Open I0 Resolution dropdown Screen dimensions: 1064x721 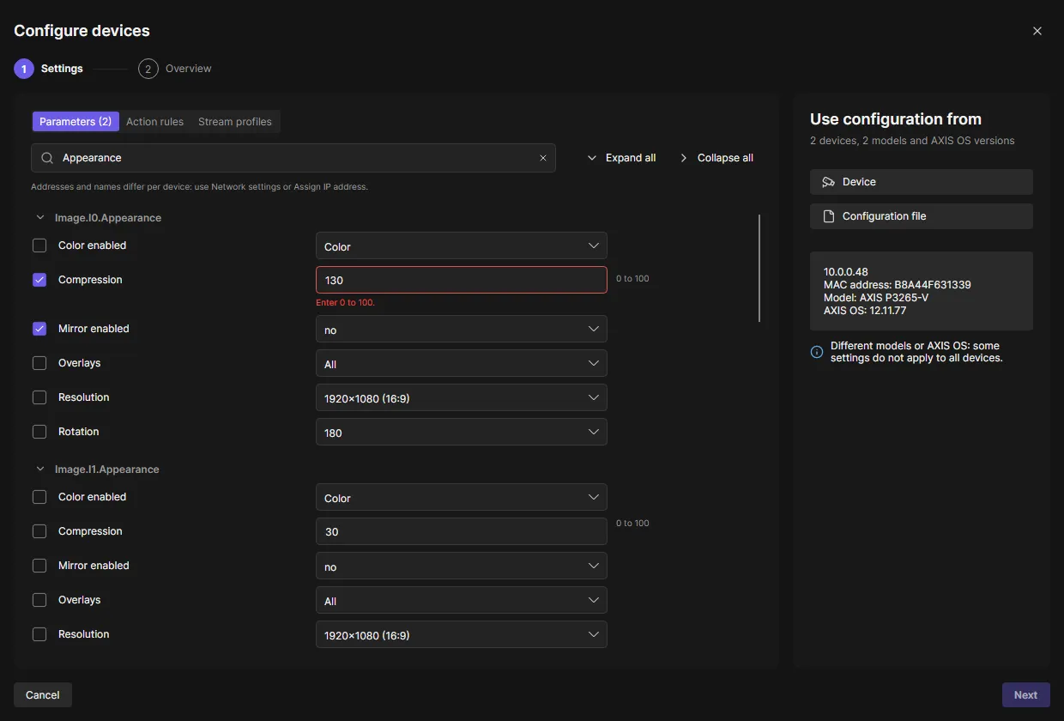coord(462,397)
